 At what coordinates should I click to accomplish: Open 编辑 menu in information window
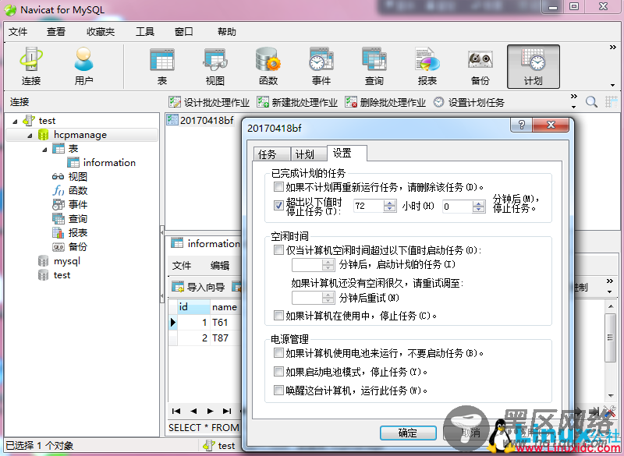point(220,265)
